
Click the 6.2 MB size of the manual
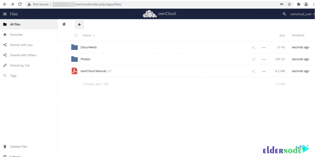pos(281,71)
